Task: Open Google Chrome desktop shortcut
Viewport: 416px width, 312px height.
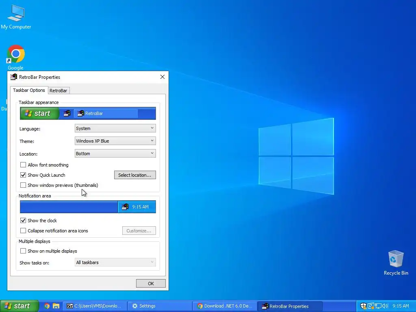Action: coord(16,57)
